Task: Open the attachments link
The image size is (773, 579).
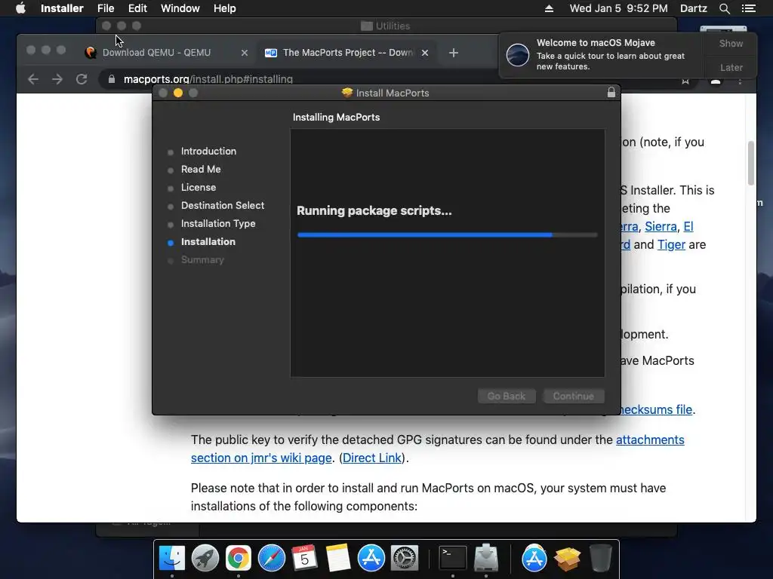Action: click(650, 440)
